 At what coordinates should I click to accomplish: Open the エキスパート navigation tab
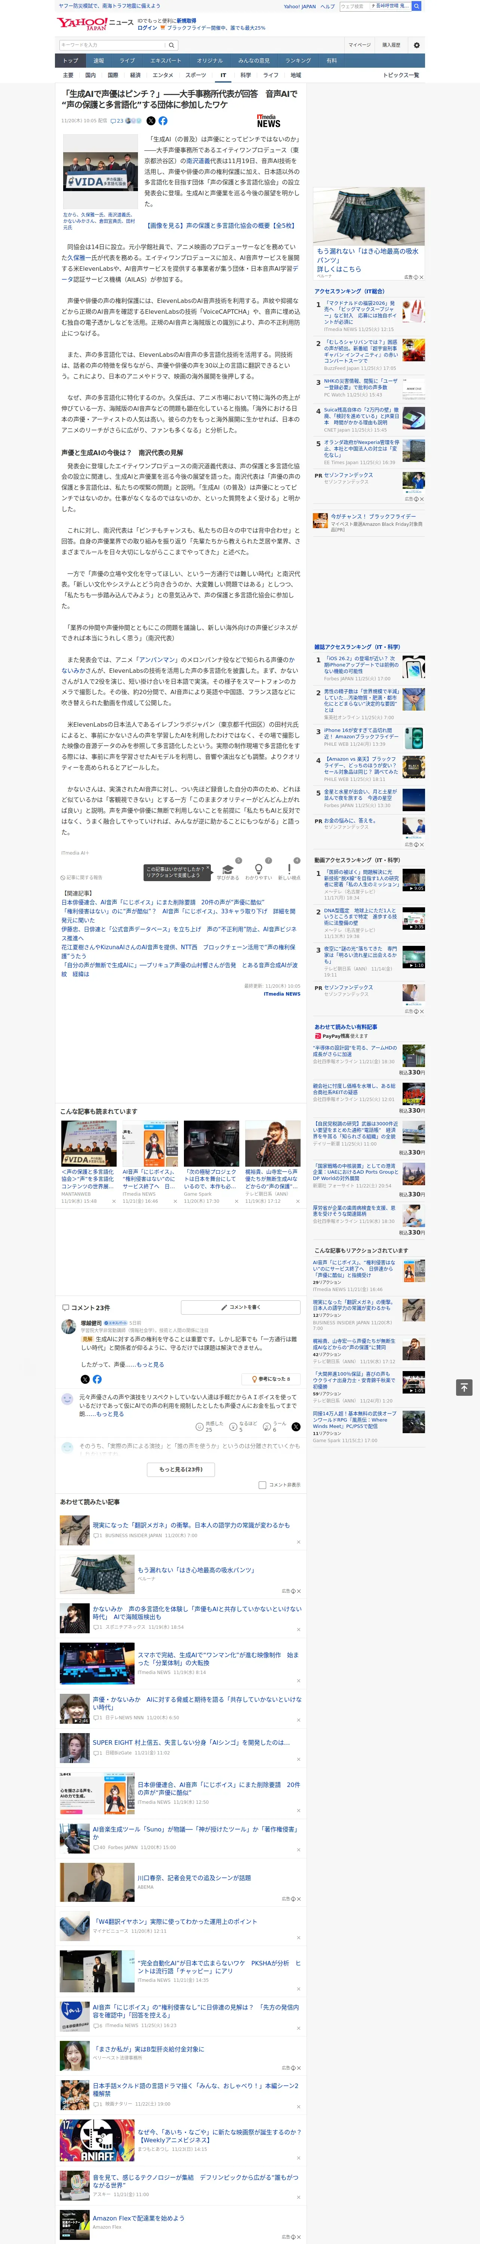pyautogui.click(x=166, y=61)
